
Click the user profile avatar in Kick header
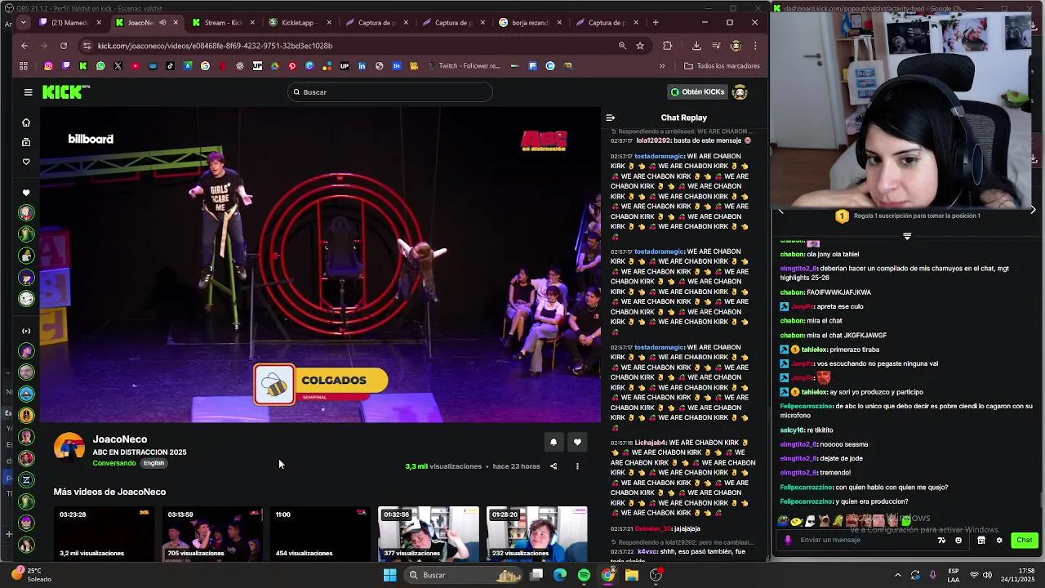coord(740,92)
